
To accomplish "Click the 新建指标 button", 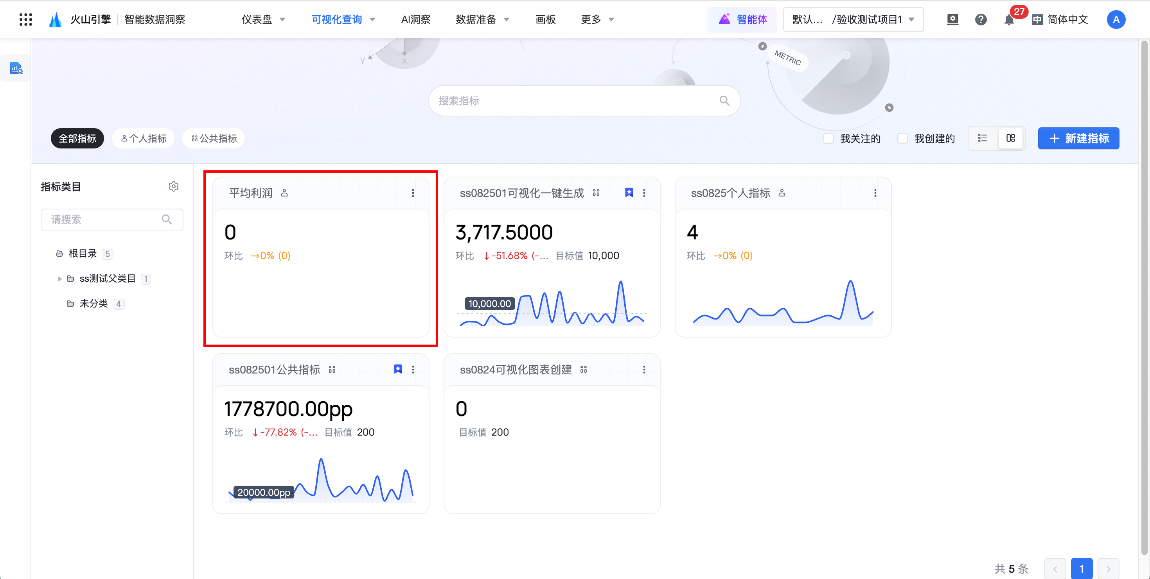I will tap(1078, 139).
